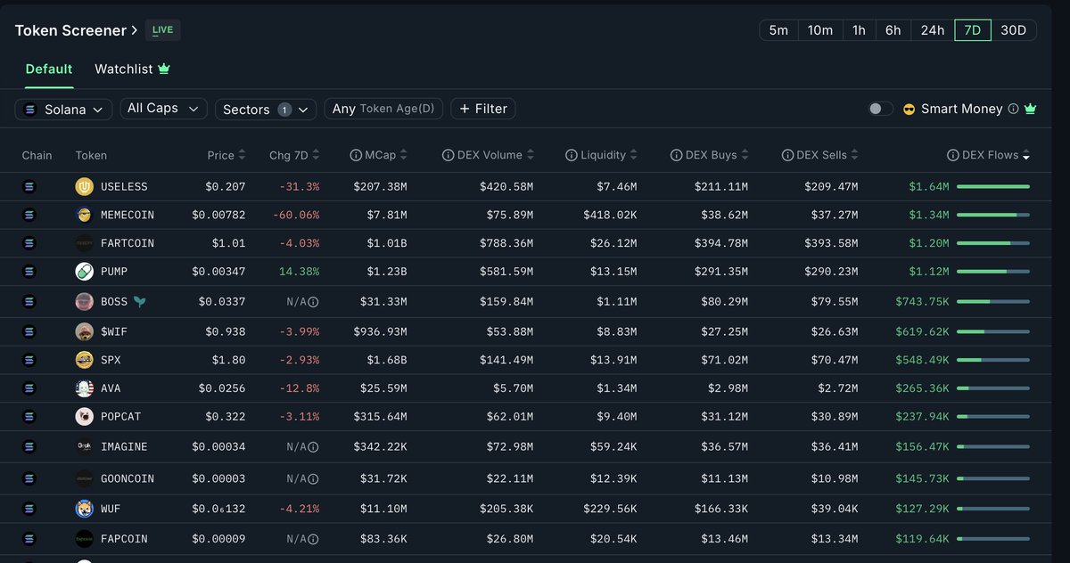
Task: Click the Solana chain icon beside FARTCOIN
Action: pyautogui.click(x=29, y=243)
